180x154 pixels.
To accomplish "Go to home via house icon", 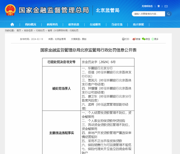I will [12, 25].
